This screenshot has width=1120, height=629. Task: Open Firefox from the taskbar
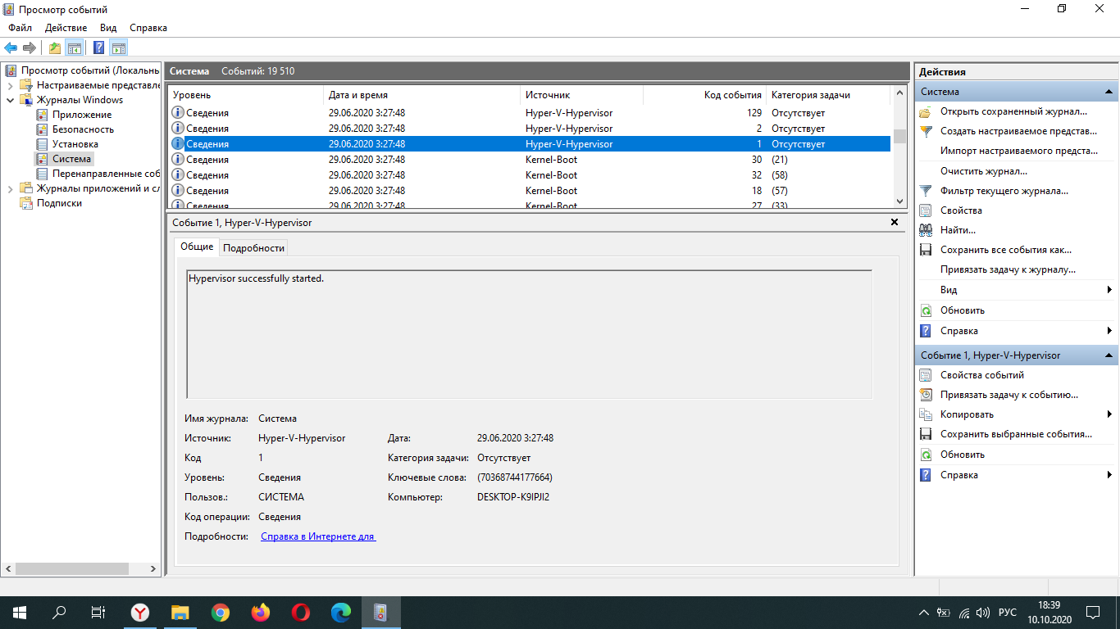[x=261, y=612]
